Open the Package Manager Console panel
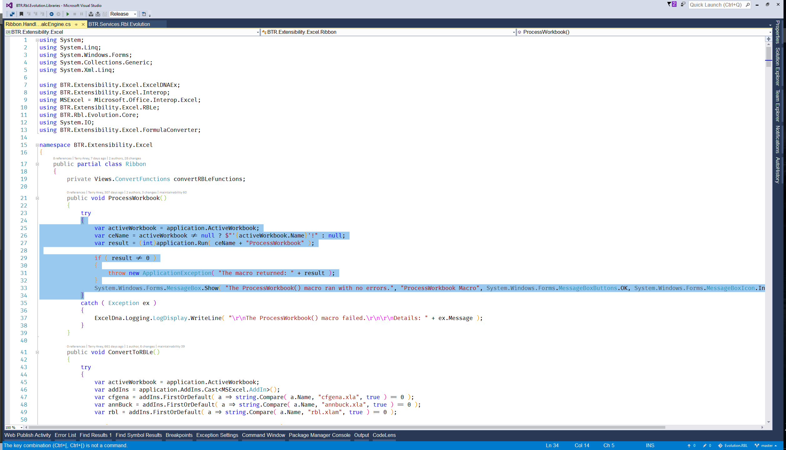 pyautogui.click(x=319, y=435)
